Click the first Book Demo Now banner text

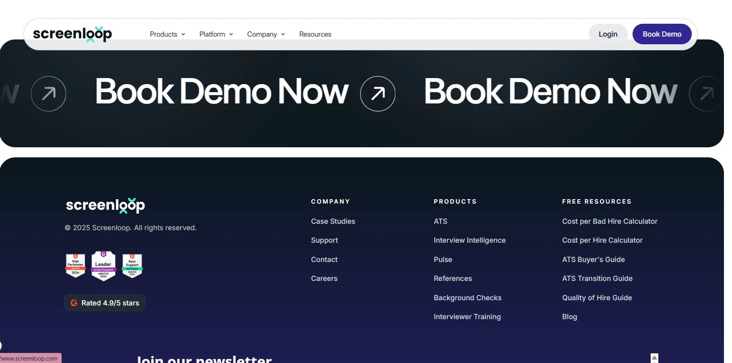221,92
